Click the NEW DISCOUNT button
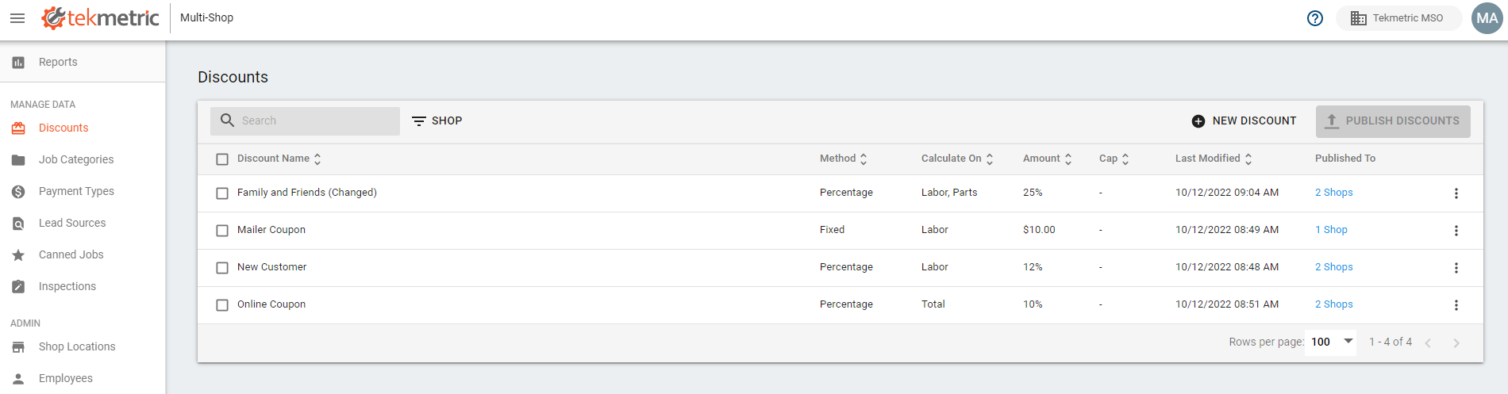The image size is (1508, 394). point(1244,120)
